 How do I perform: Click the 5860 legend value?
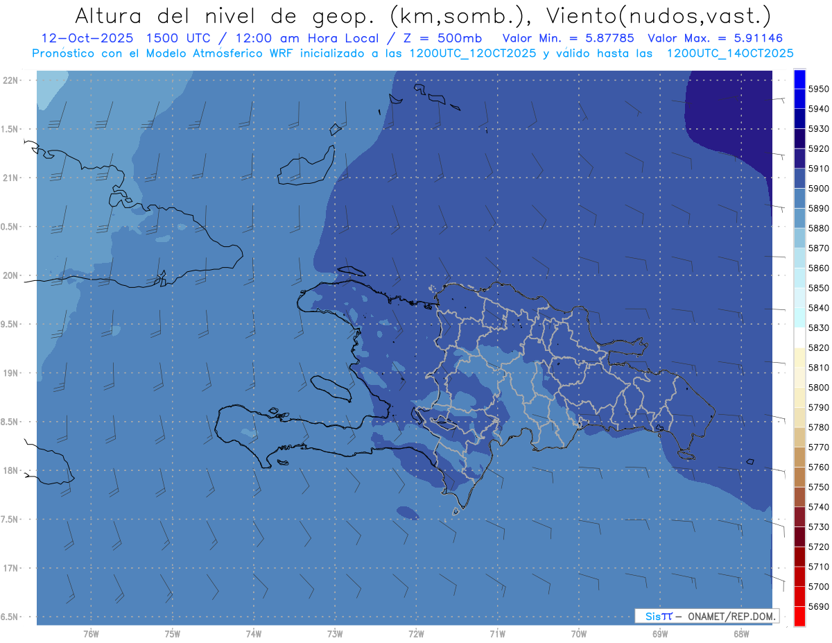tap(818, 268)
